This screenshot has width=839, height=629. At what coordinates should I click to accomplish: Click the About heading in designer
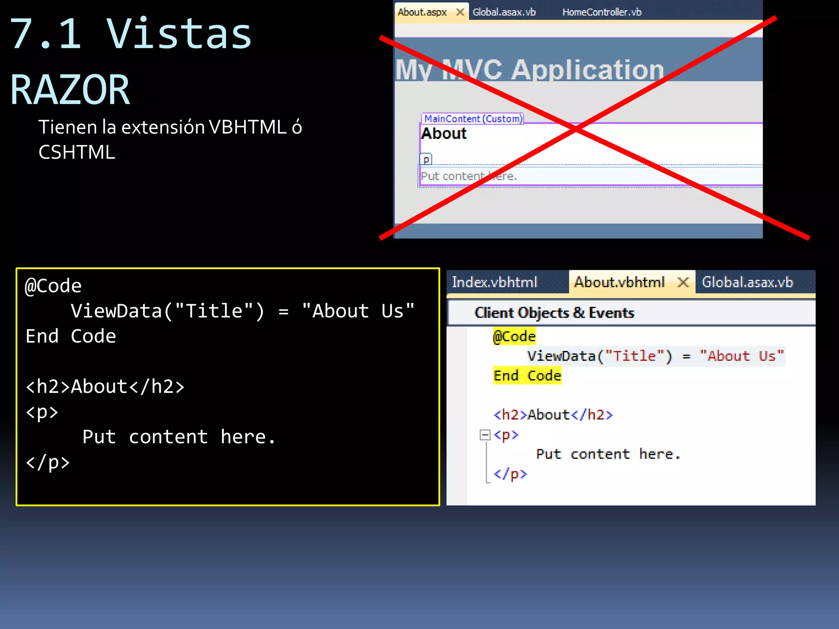444,134
